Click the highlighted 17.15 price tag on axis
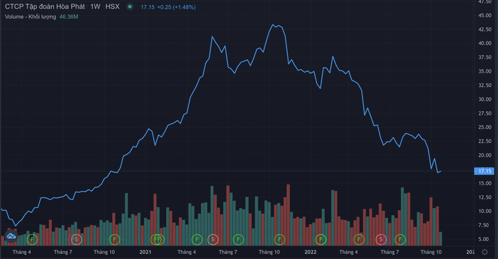498x259 pixels. (x=484, y=171)
